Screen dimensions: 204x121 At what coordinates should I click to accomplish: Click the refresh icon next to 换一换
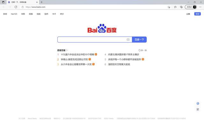point(140,50)
